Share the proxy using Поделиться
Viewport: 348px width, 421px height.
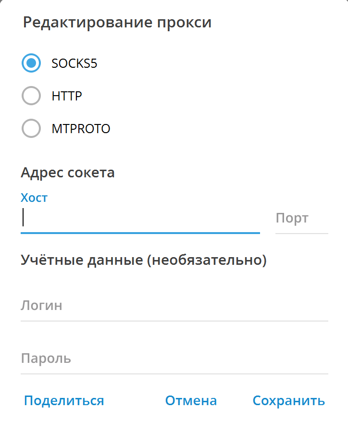pyautogui.click(x=64, y=400)
